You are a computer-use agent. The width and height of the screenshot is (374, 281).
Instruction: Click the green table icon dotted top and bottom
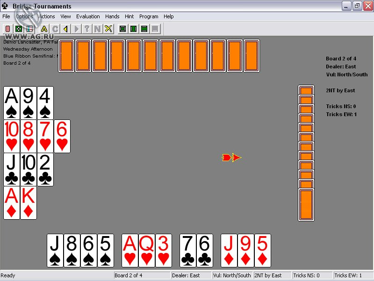tap(144, 29)
